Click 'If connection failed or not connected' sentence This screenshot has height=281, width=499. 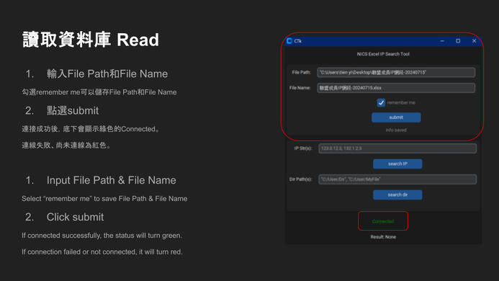point(102,251)
